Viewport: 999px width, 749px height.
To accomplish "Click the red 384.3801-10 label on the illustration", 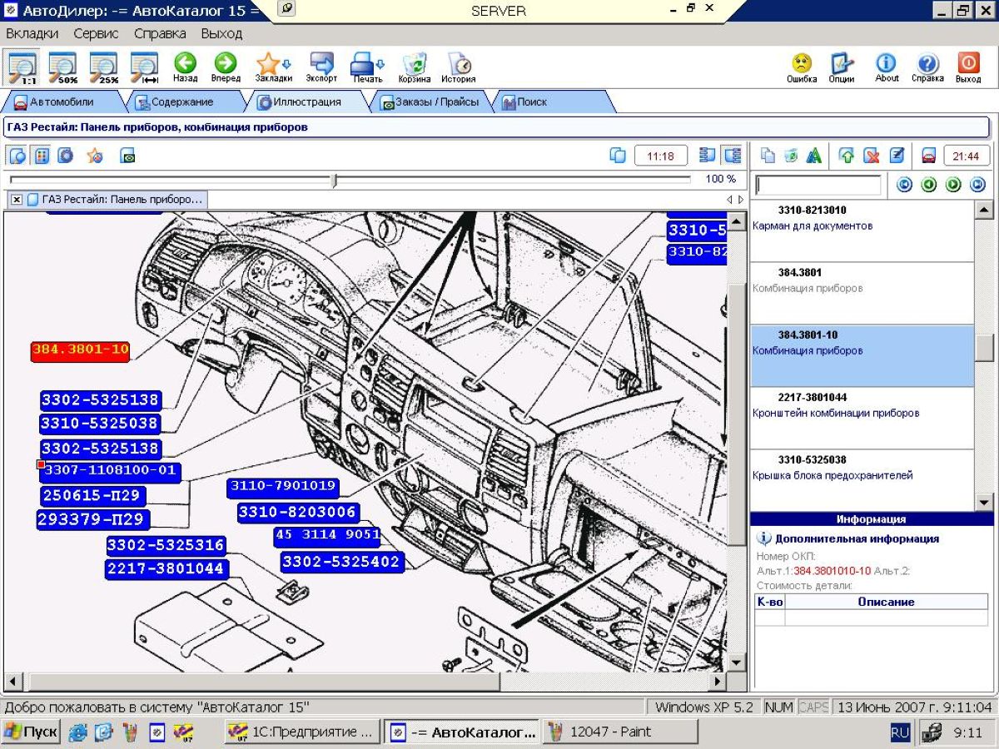I will (x=81, y=350).
